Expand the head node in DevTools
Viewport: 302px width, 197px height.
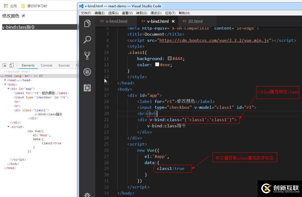5,80
